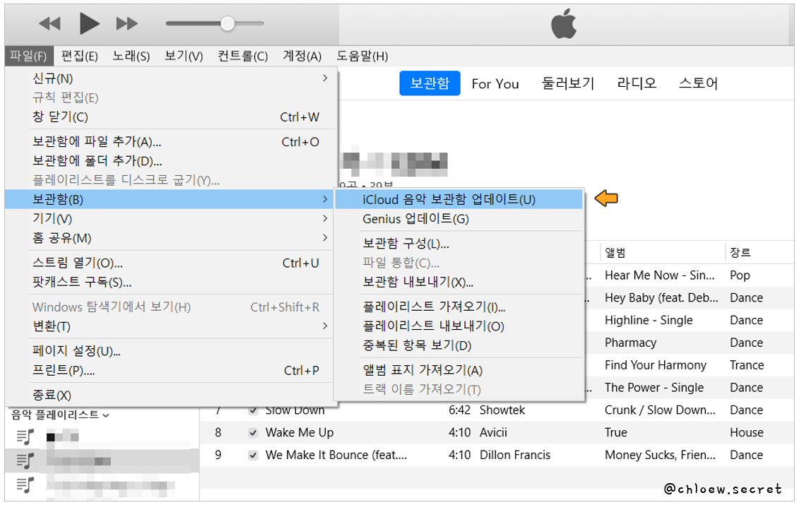
Task: Choose iCloud 음악 보관함 업데이트(U)
Action: (x=458, y=199)
